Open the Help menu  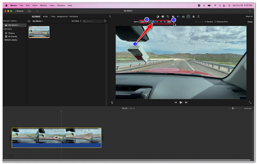[x=70, y=6]
